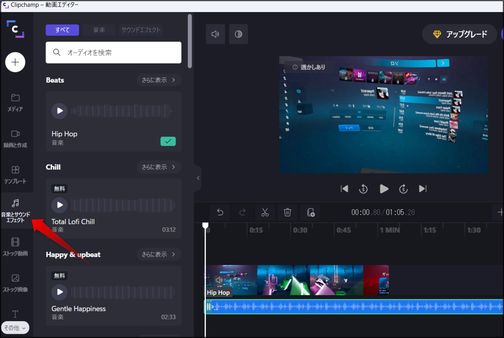The height and width of the screenshot is (338, 504).
Task: Click the round plus add-media button
Action: [x=15, y=62]
